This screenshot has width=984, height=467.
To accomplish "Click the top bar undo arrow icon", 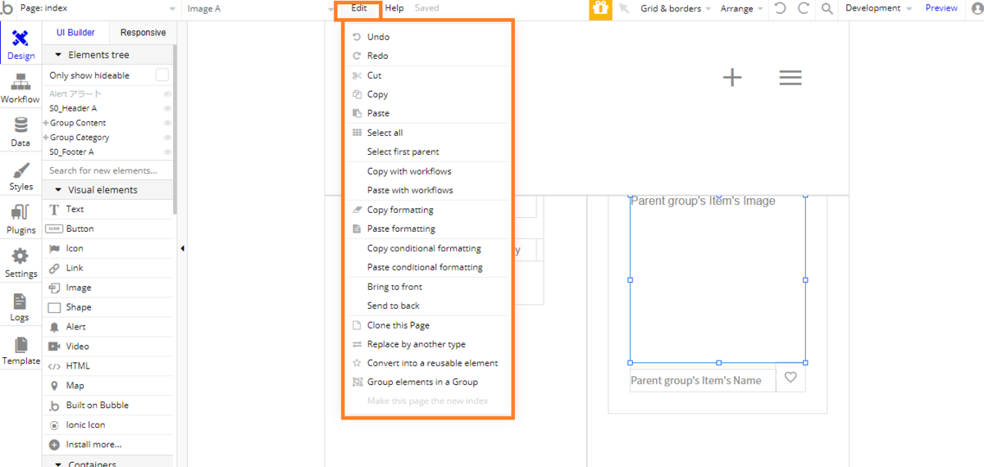I will pos(780,8).
